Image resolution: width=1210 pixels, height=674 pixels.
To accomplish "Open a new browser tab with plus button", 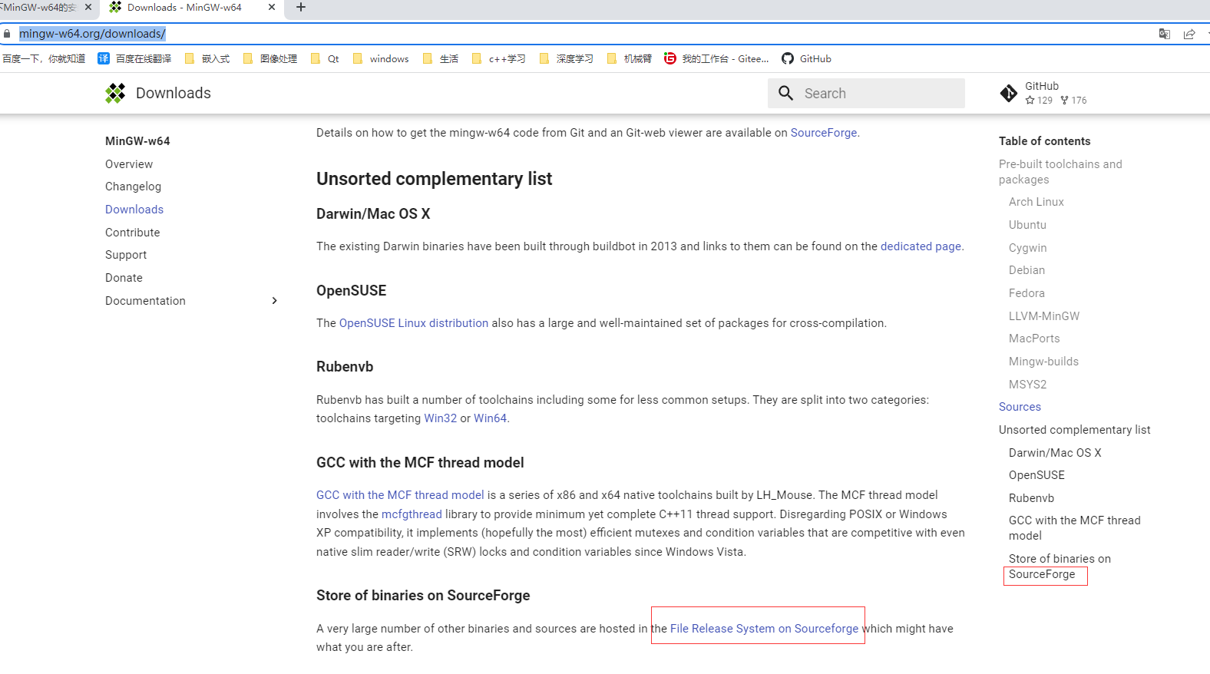I will pyautogui.click(x=301, y=7).
